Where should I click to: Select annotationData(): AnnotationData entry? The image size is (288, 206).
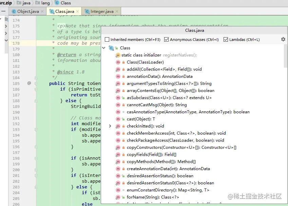click(160, 76)
